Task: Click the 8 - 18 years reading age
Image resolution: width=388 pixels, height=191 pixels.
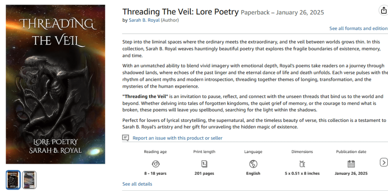Action: click(155, 174)
